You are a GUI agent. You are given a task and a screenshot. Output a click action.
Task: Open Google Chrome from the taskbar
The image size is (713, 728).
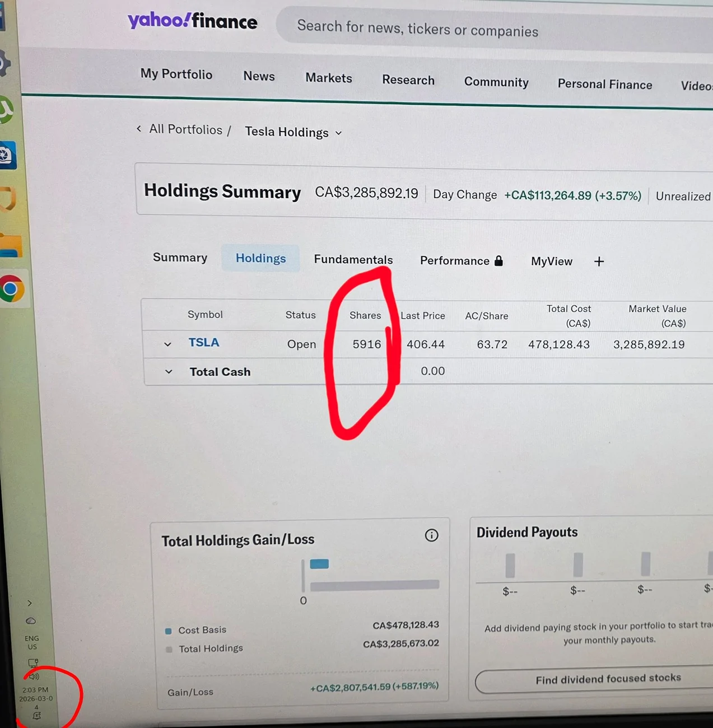pos(12,289)
